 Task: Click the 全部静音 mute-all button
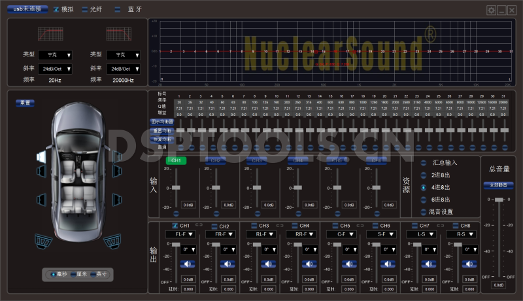[498, 185]
